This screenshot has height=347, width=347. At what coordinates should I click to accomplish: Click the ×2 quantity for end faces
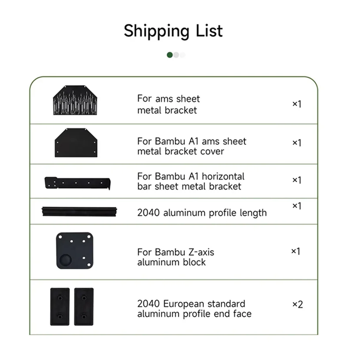pos(297,304)
